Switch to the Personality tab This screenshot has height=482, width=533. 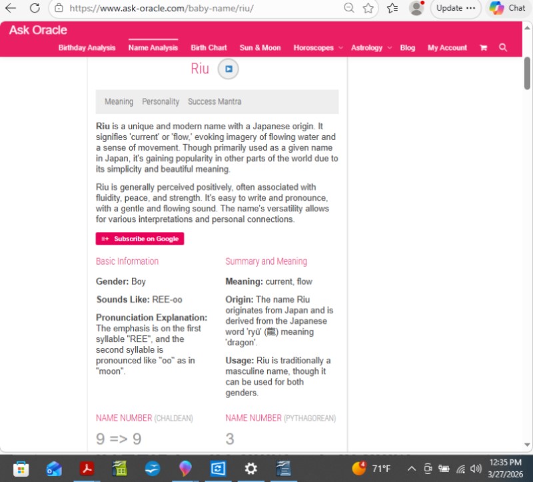pyautogui.click(x=161, y=102)
